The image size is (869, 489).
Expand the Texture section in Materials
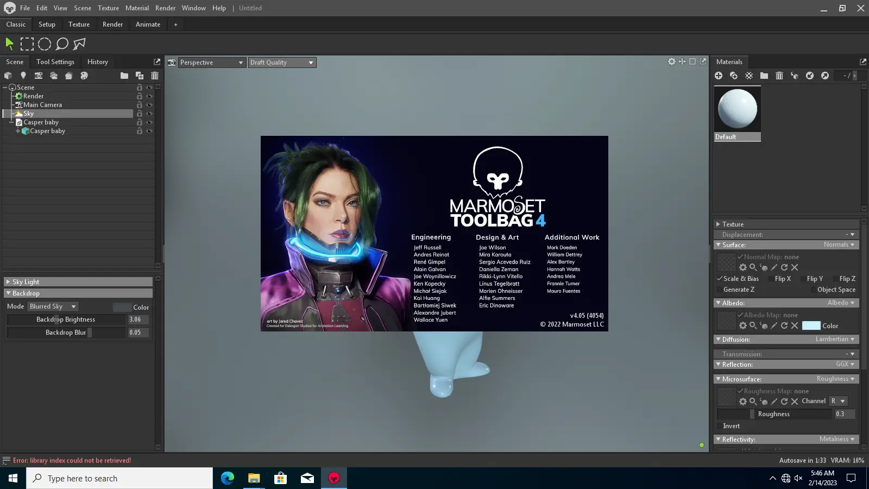[786, 224]
